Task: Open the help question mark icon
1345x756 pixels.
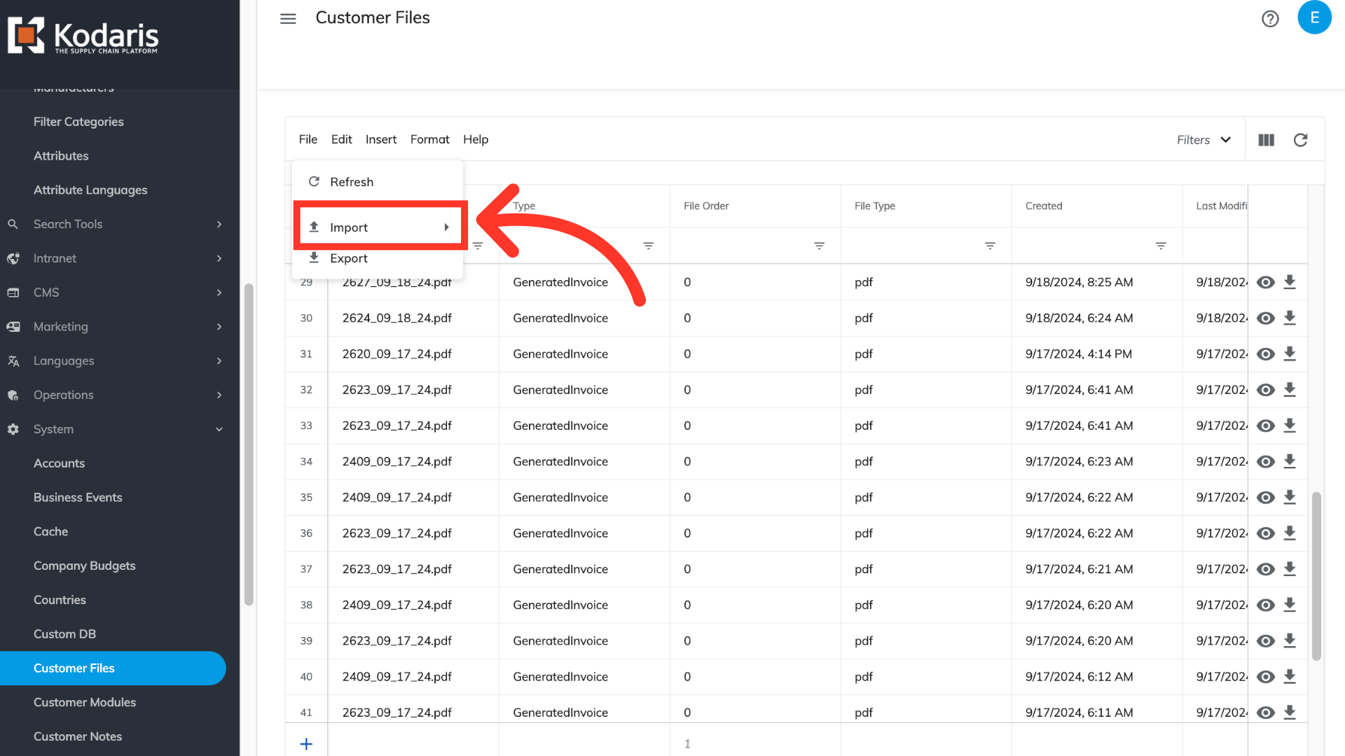Action: (x=1270, y=19)
